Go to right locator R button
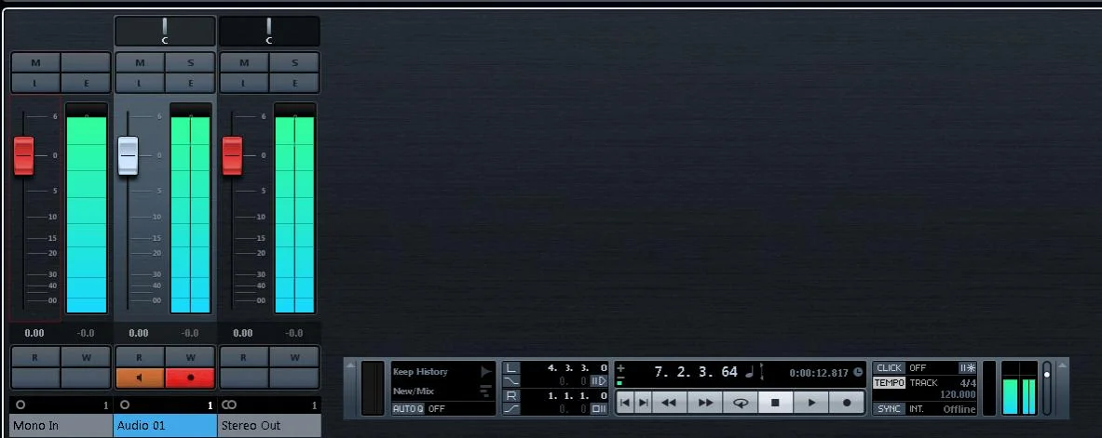This screenshot has width=1102, height=438. click(x=510, y=396)
